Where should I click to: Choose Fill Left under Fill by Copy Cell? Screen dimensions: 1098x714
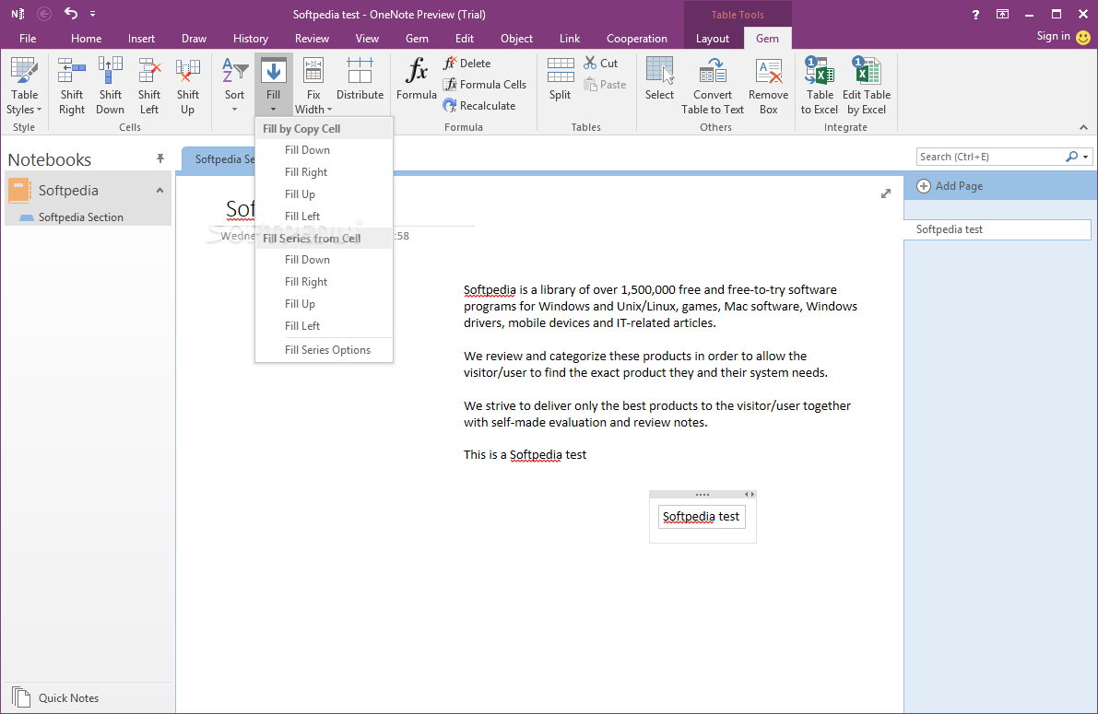coord(325,217)
